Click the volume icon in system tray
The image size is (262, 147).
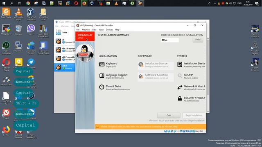[230, 3]
